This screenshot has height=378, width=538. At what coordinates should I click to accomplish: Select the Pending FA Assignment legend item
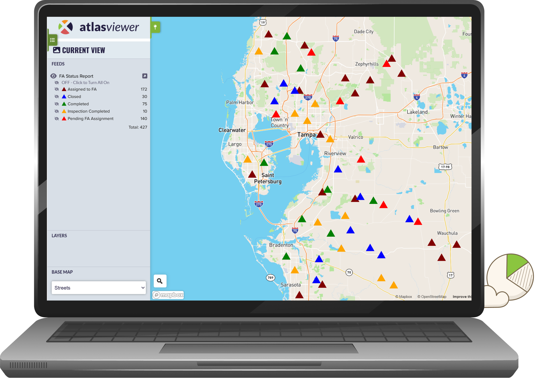tap(90, 119)
